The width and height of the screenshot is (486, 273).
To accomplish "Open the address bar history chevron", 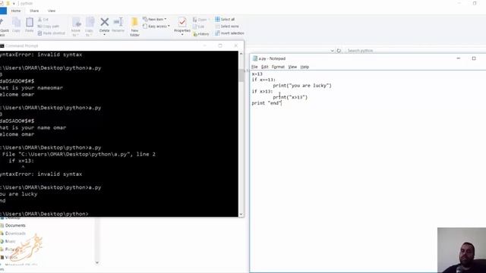I will point(333,51).
